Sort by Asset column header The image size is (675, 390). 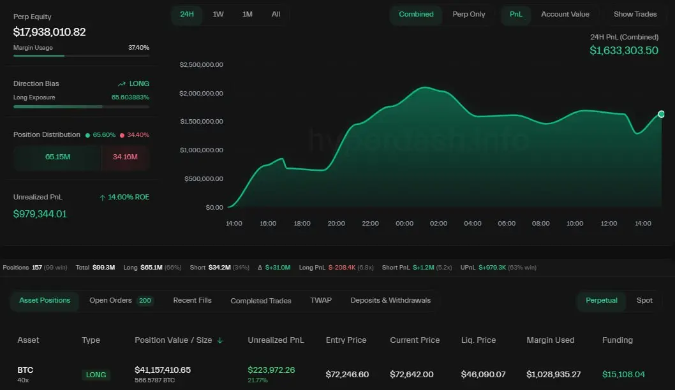28,340
